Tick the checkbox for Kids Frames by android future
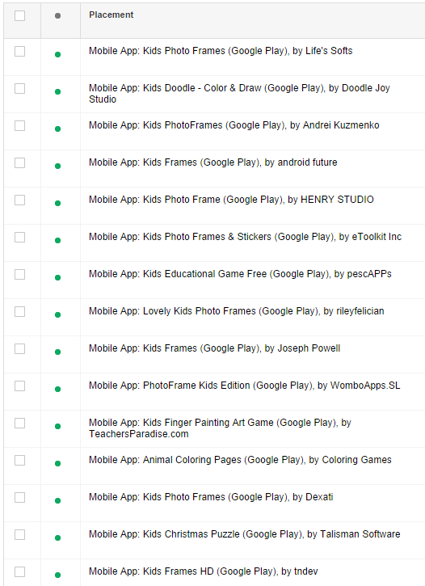The image size is (425, 586). (x=19, y=163)
